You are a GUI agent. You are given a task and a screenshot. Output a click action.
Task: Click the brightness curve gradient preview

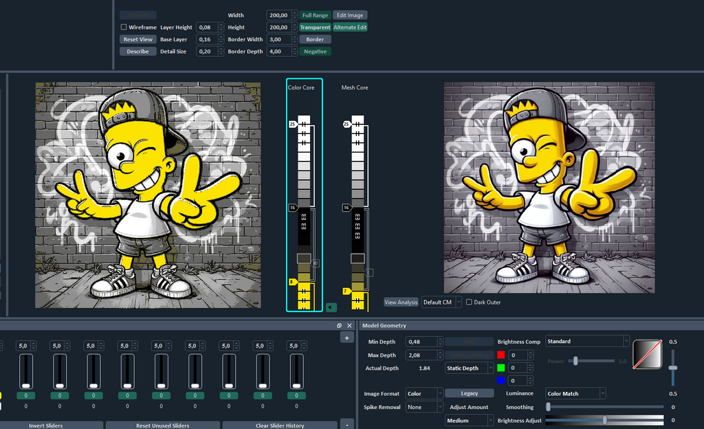[648, 354]
